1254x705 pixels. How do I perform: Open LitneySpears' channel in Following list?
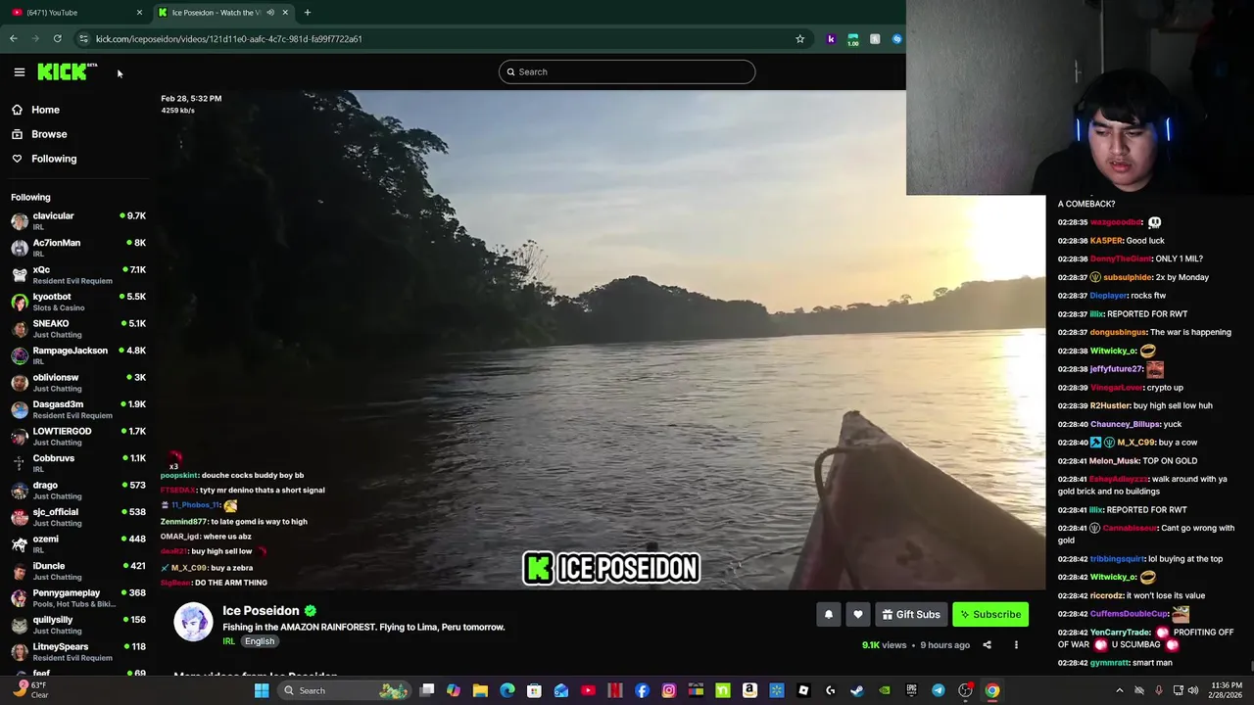[78, 652]
